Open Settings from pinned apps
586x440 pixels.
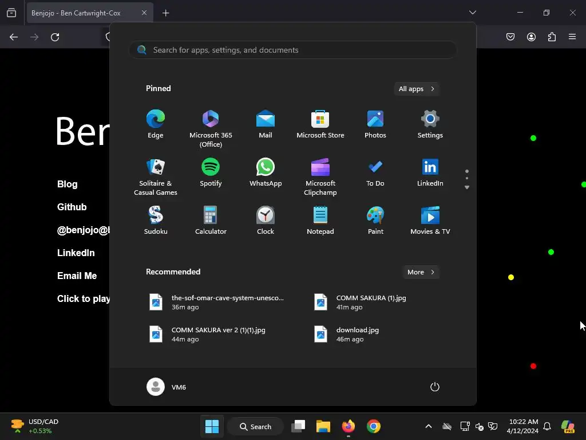tap(430, 124)
